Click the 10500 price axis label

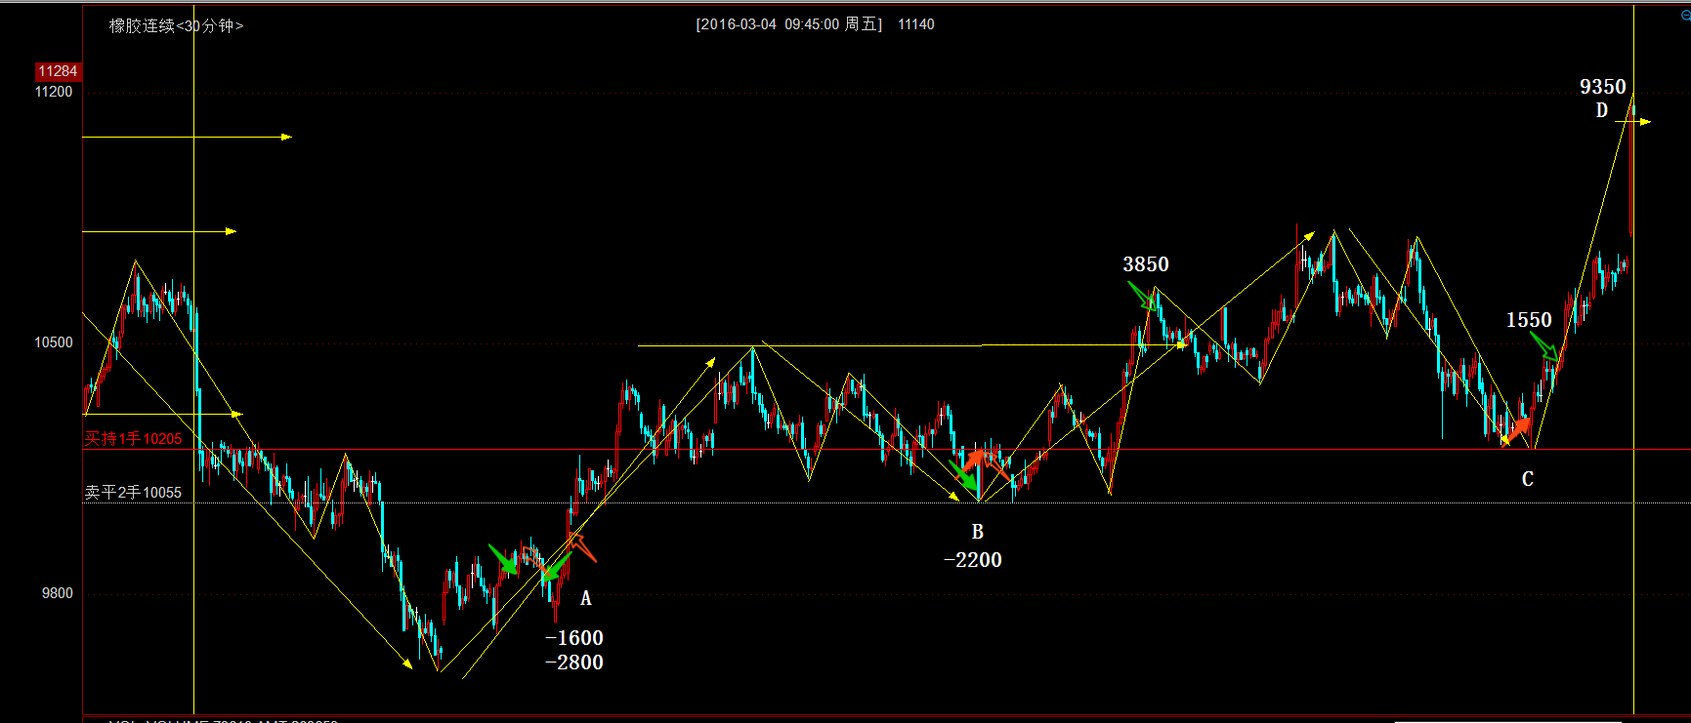pos(54,342)
